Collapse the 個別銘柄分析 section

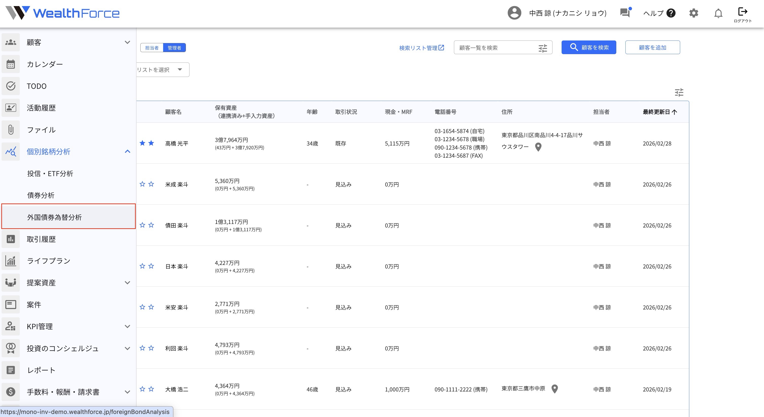(127, 151)
